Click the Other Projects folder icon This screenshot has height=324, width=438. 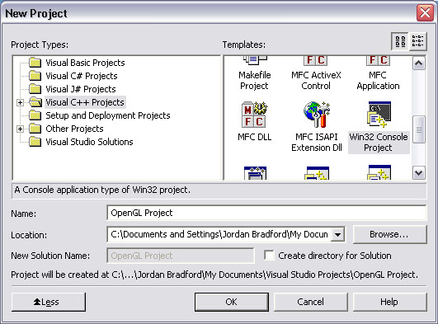(x=35, y=129)
